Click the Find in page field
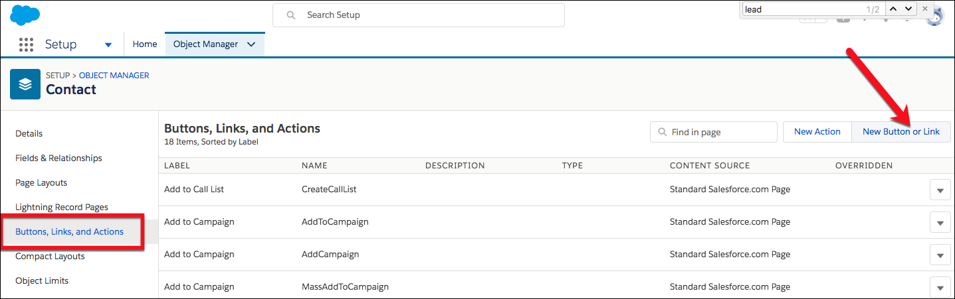This screenshot has width=955, height=299. pos(714,132)
